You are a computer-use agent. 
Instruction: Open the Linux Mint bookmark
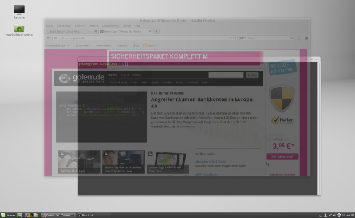tap(81, 46)
